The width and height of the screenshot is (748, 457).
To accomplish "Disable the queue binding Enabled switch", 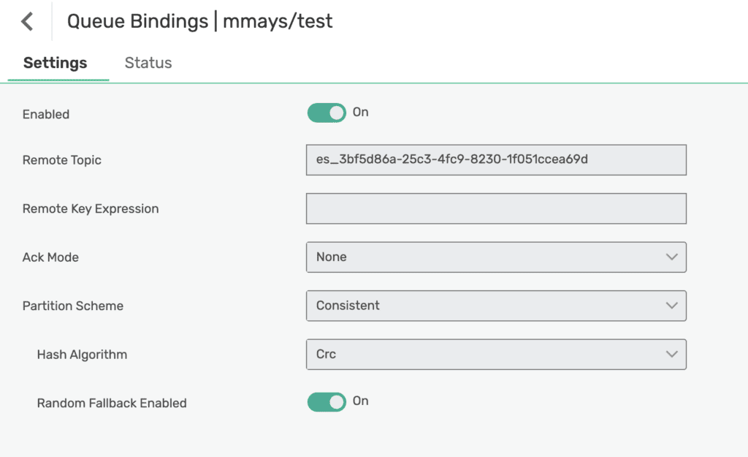I will 327,113.
